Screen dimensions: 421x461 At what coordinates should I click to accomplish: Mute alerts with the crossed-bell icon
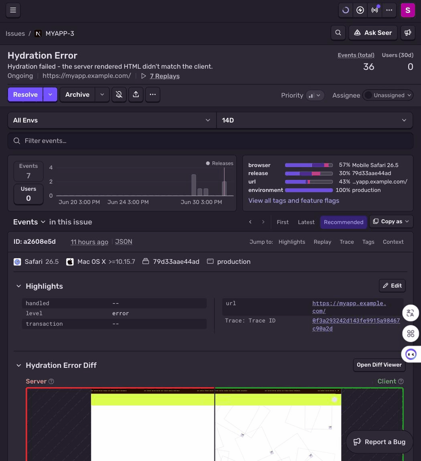coord(119,94)
